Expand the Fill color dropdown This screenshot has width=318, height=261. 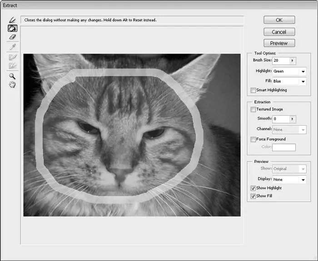coord(303,81)
